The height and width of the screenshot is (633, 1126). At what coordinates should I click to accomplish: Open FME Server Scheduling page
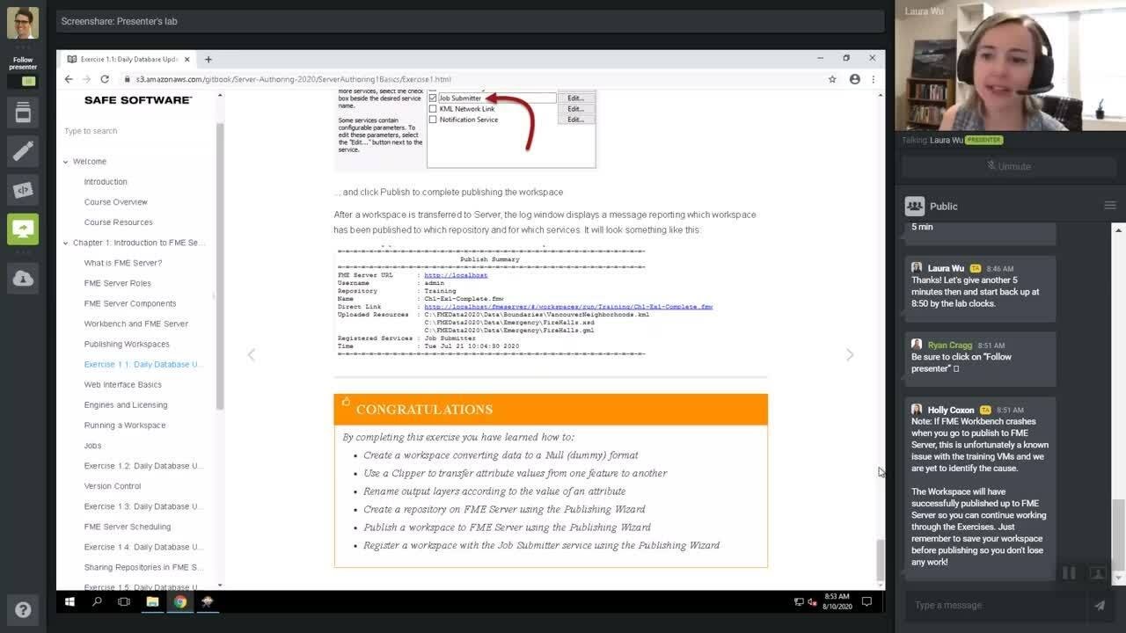coord(128,527)
